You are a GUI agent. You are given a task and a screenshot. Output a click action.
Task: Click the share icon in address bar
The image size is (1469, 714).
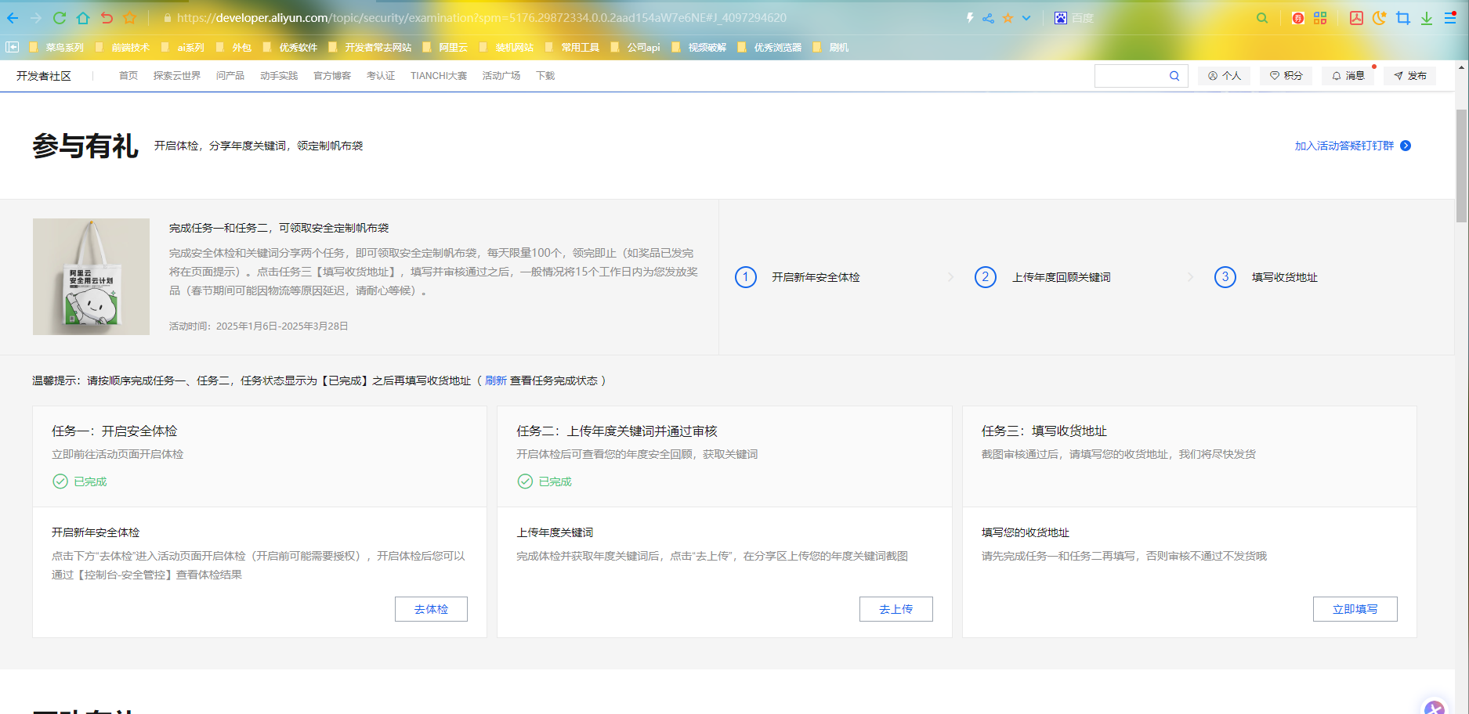point(988,18)
